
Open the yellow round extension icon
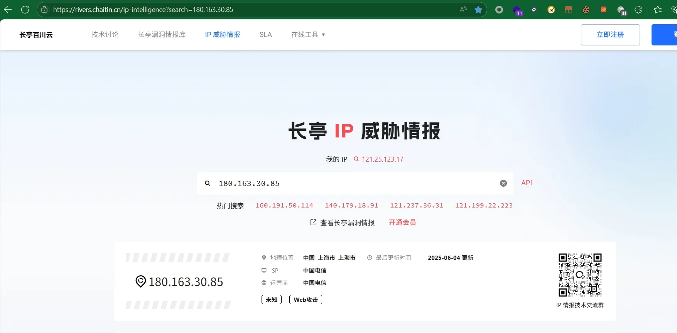551,10
